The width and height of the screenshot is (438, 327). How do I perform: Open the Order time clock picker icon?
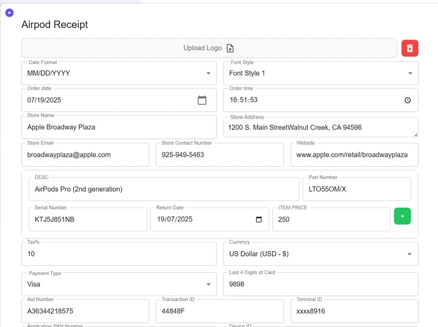[408, 100]
